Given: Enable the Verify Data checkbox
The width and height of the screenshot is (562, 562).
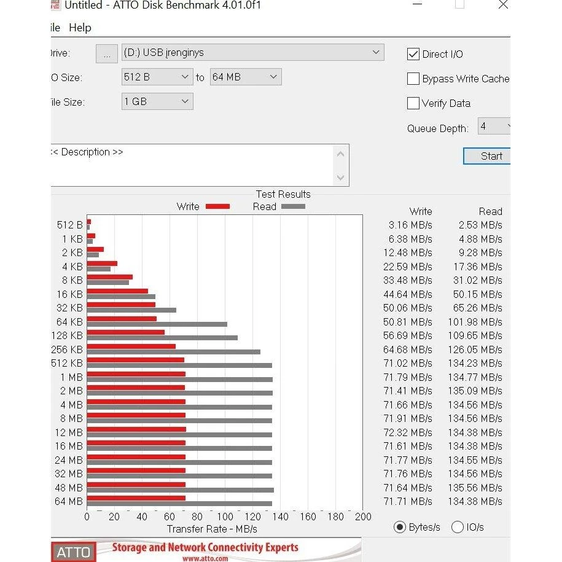Looking at the screenshot, I should 413,103.
